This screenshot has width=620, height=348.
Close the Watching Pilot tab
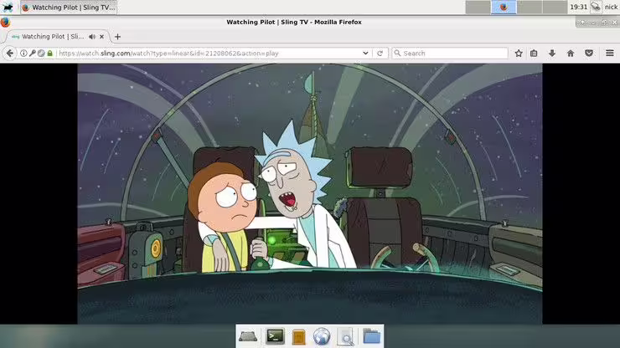101,36
